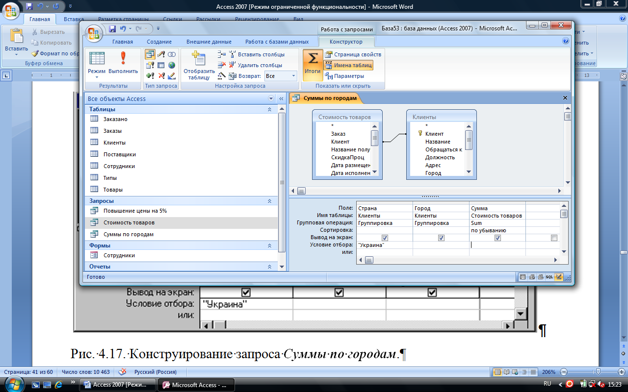Image resolution: width=628 pixels, height=392 pixels.
Task: Open Word's Вставка ribbon tab
Action: click(x=74, y=19)
